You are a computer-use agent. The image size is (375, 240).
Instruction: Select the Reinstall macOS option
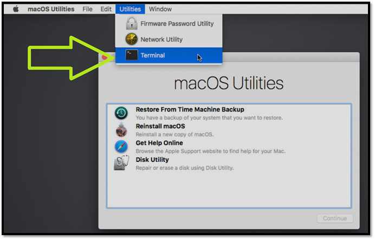229,130
